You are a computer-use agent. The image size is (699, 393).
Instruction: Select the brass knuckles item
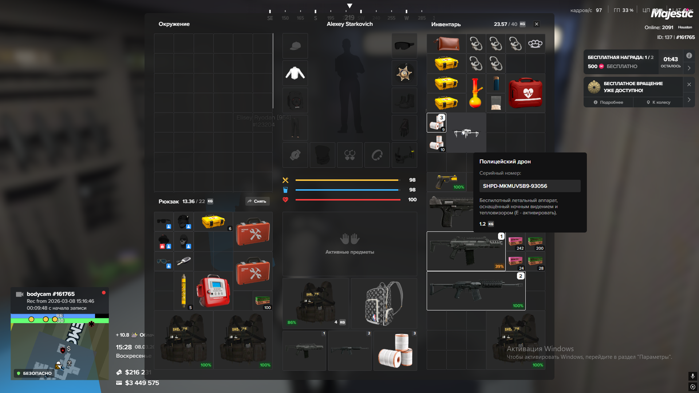click(535, 44)
